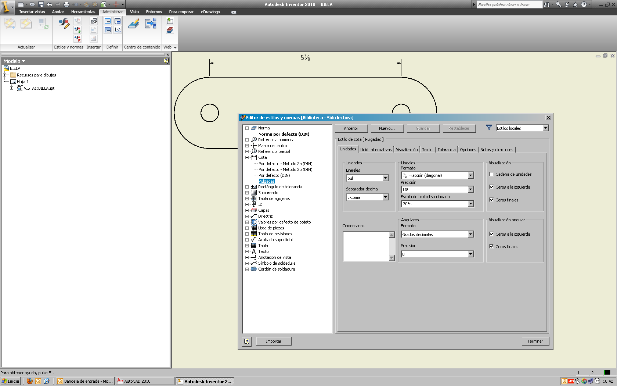The image size is (617, 386).
Task: Open the Herramientas ribbon tab
Action: click(83, 12)
